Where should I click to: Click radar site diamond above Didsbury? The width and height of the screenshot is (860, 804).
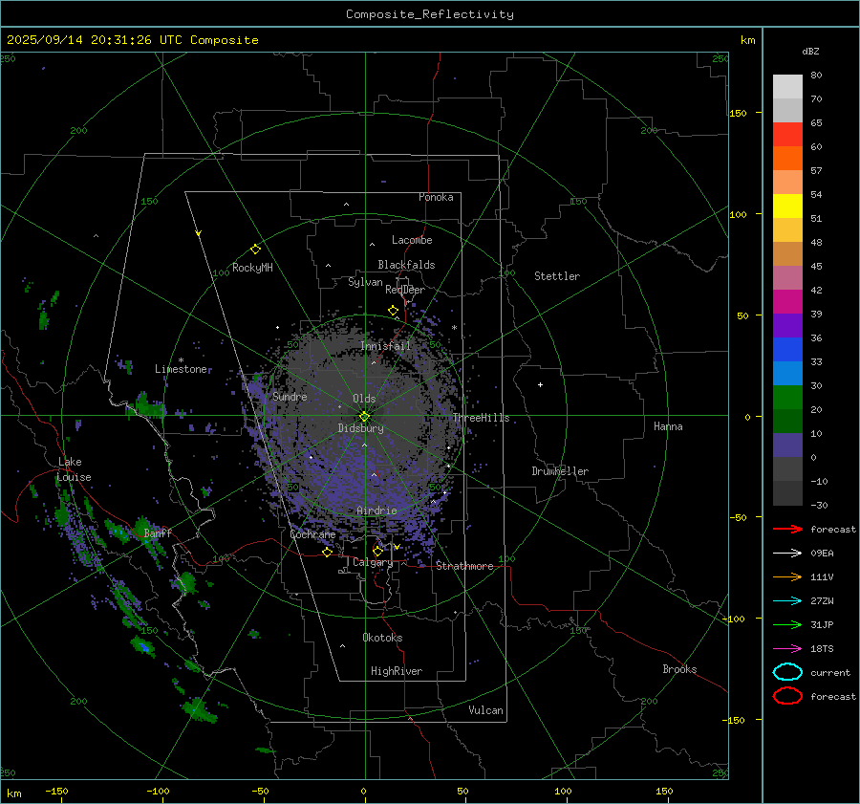click(x=364, y=416)
